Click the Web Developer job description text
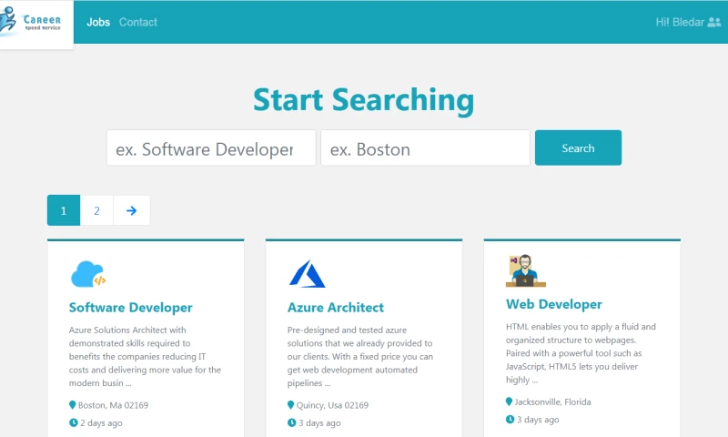Image resolution: width=728 pixels, height=437 pixels. point(581,353)
